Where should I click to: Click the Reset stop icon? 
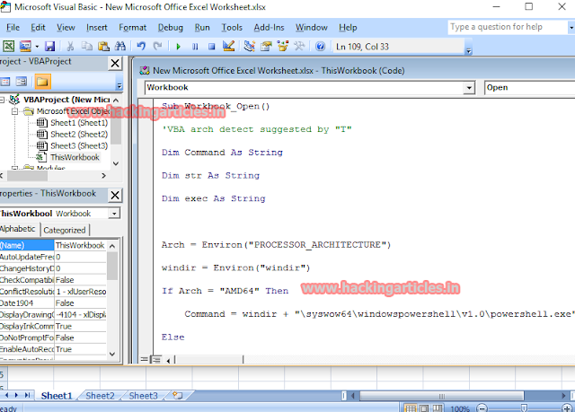(212, 47)
